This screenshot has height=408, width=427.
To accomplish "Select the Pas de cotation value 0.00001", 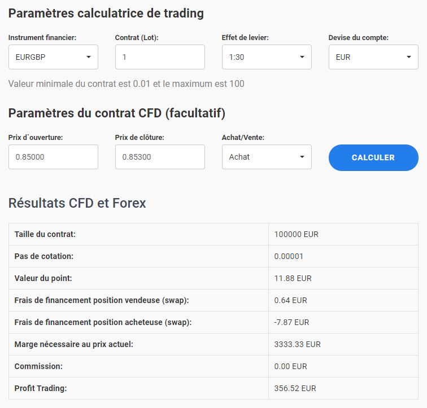I will pyautogui.click(x=289, y=256).
